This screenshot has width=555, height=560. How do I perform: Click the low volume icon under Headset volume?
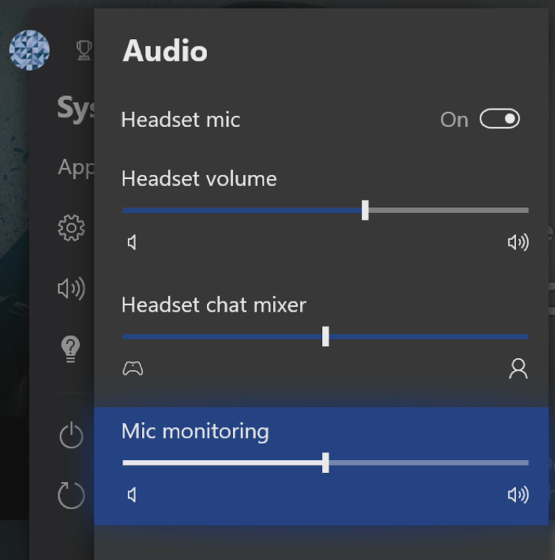coord(132,243)
